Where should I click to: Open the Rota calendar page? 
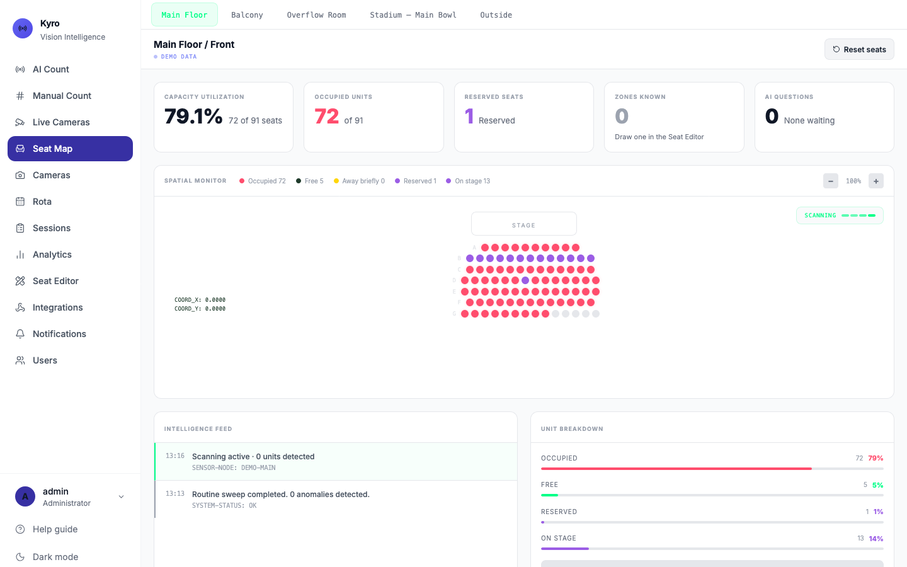[70, 202]
